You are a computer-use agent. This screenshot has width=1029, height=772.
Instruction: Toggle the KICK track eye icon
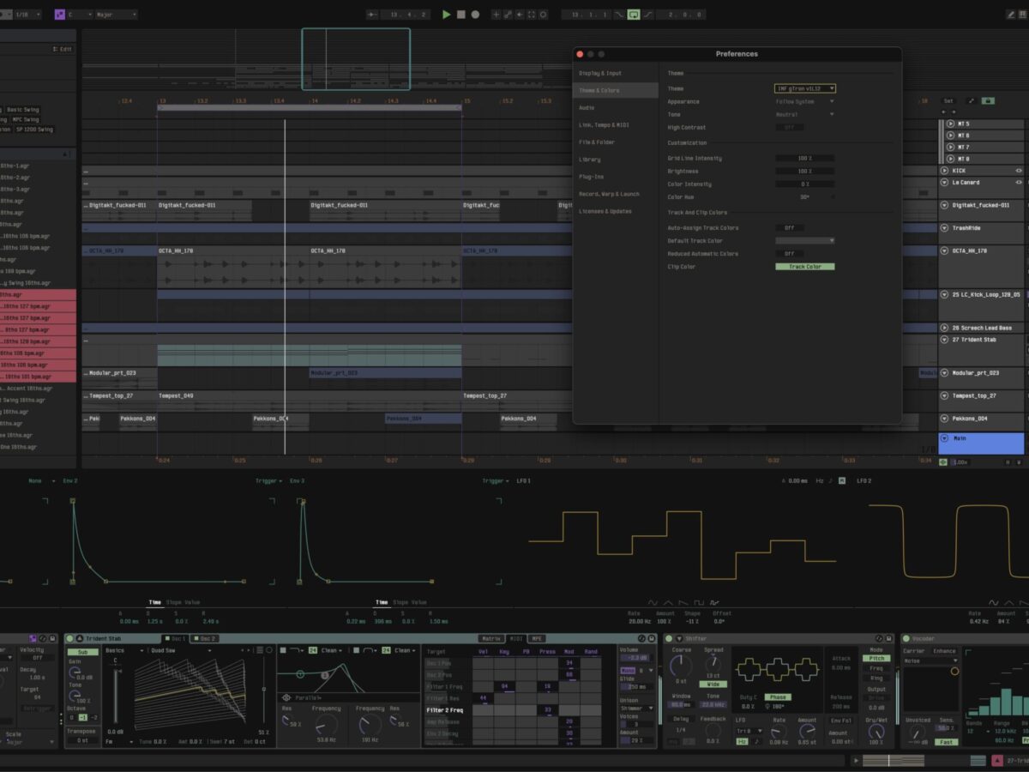pyautogui.click(x=1019, y=171)
